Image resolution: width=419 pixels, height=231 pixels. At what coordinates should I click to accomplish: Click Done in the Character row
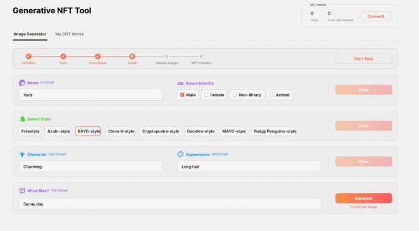[364, 162]
